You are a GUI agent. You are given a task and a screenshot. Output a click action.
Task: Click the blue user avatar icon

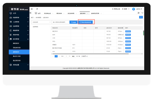pyautogui.click(x=134, y=9)
